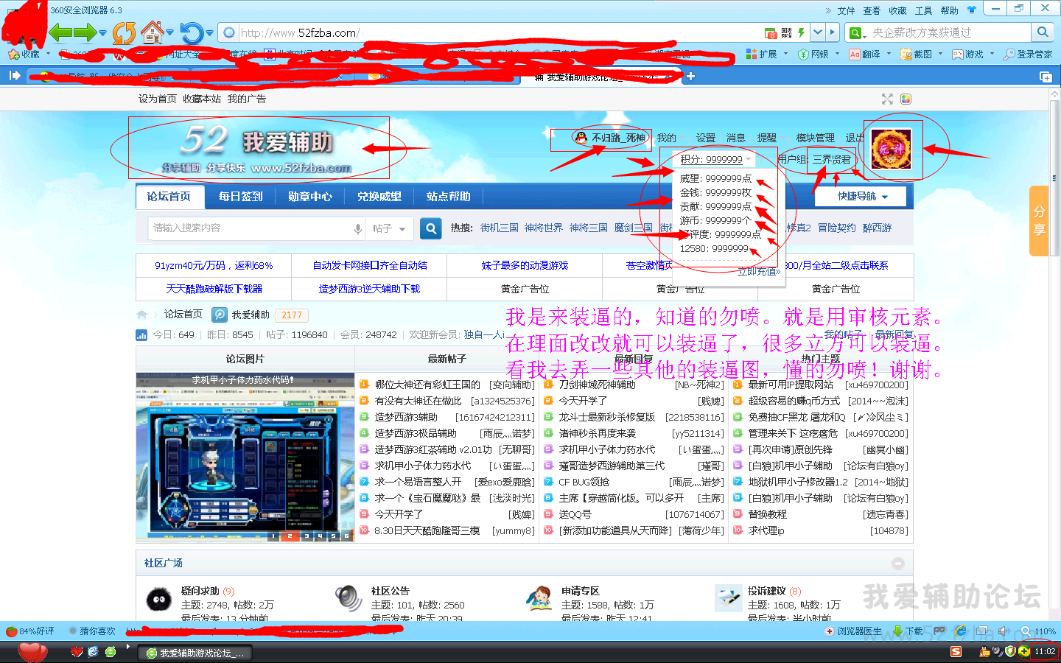Screen dimensions: 1061x663
Task: Toggle the sidebar icon left of tabs
Action: tap(14, 75)
